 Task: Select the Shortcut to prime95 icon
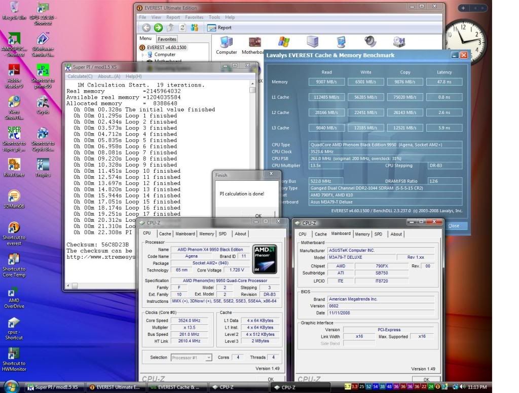(43, 76)
